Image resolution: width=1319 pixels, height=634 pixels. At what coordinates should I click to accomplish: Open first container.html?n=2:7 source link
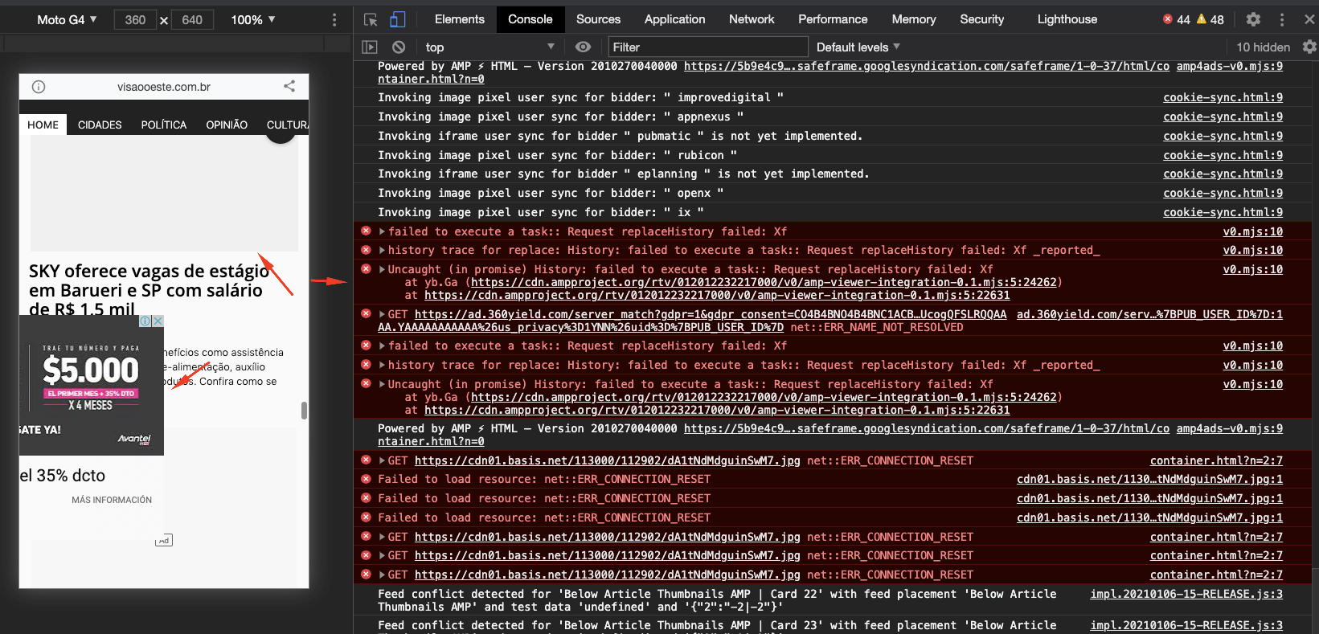pos(1216,460)
